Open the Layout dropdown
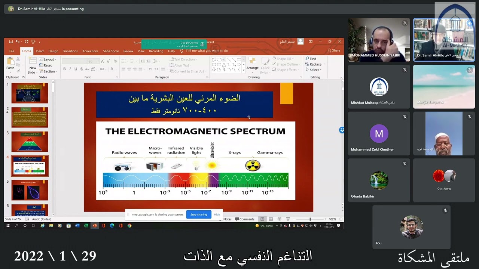 point(48,59)
